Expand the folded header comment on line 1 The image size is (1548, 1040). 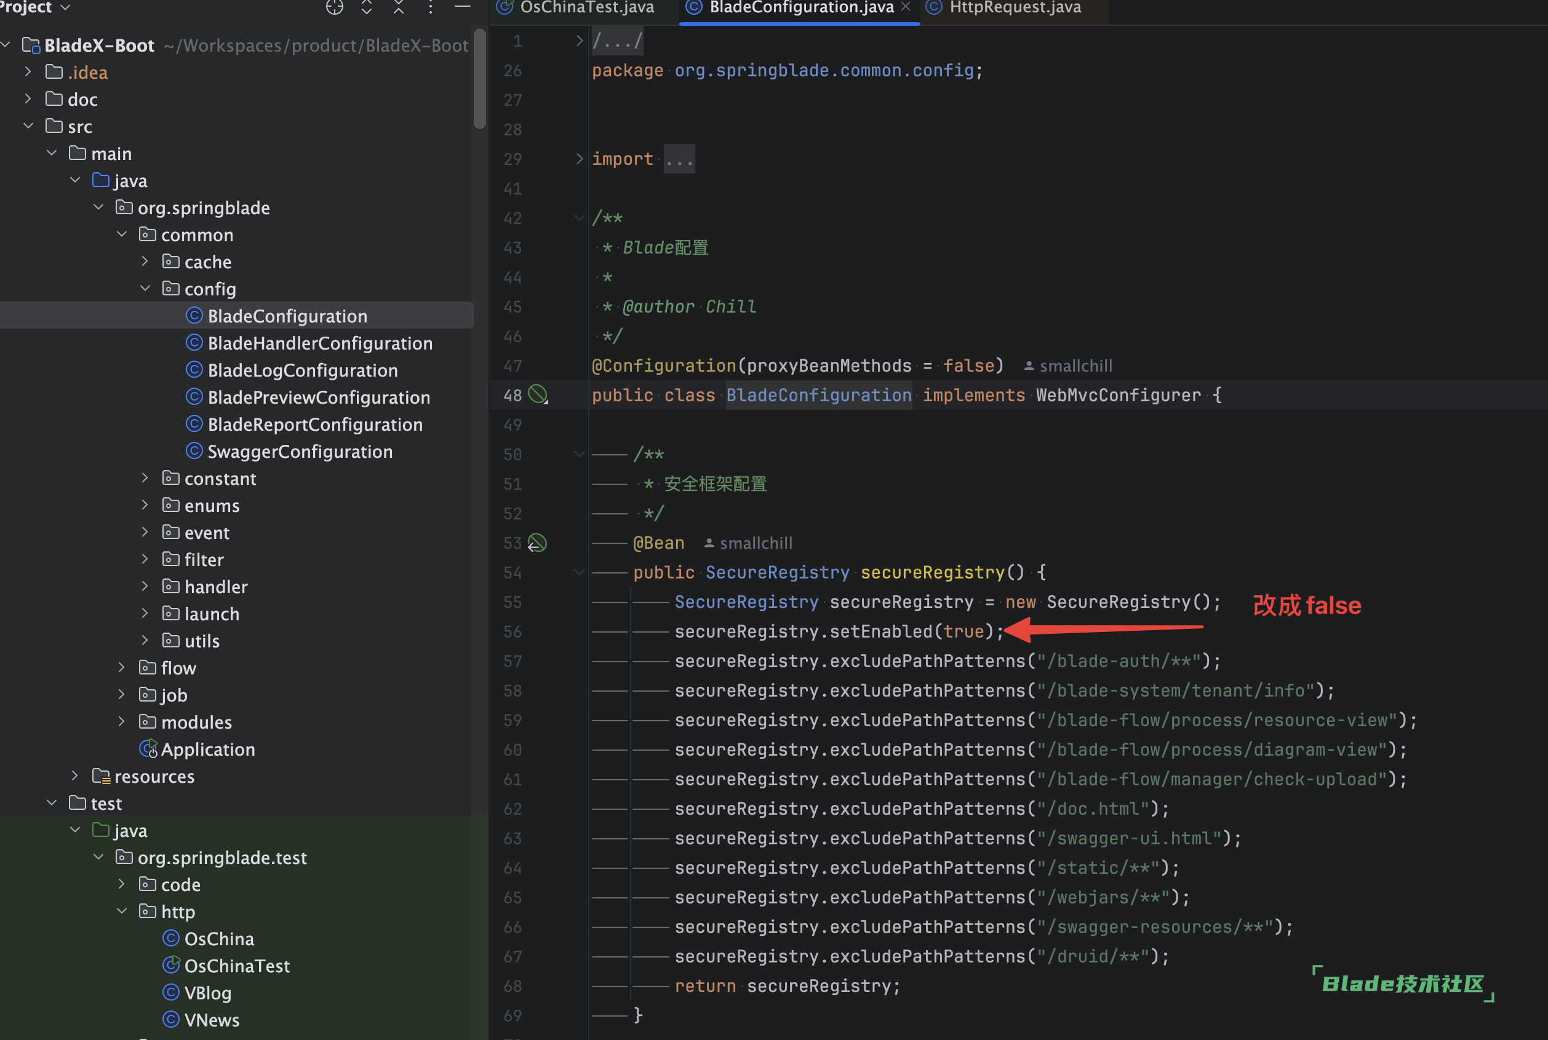pyautogui.click(x=580, y=41)
